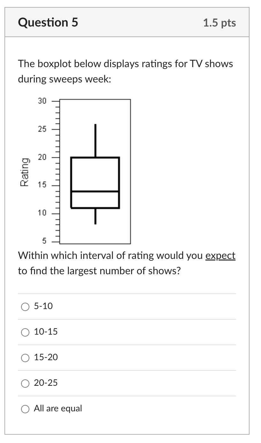Select the 10-15 answer radio button
Image resolution: width=261 pixels, height=443 pixels.
(x=25, y=332)
